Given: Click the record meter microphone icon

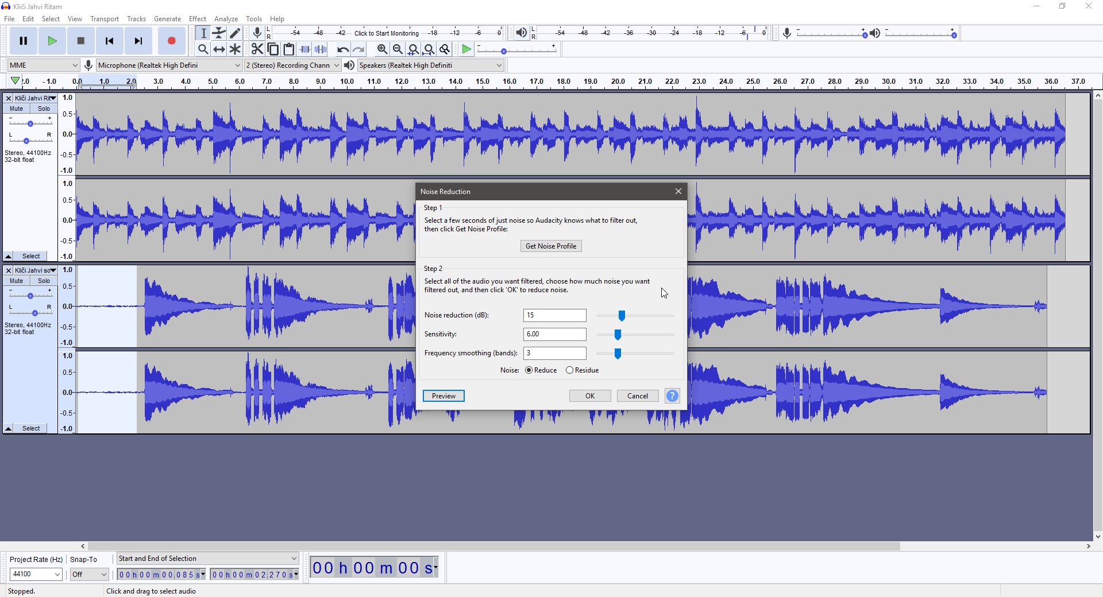Looking at the screenshot, I should coord(257,33).
